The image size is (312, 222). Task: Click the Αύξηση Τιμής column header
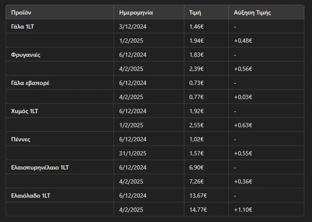tap(252, 12)
